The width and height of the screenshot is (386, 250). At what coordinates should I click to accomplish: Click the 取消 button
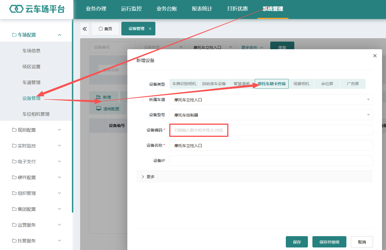(x=362, y=242)
